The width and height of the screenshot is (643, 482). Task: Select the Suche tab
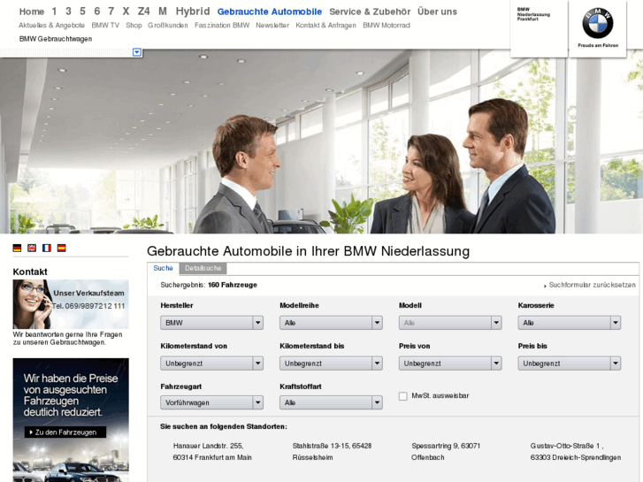[164, 268]
